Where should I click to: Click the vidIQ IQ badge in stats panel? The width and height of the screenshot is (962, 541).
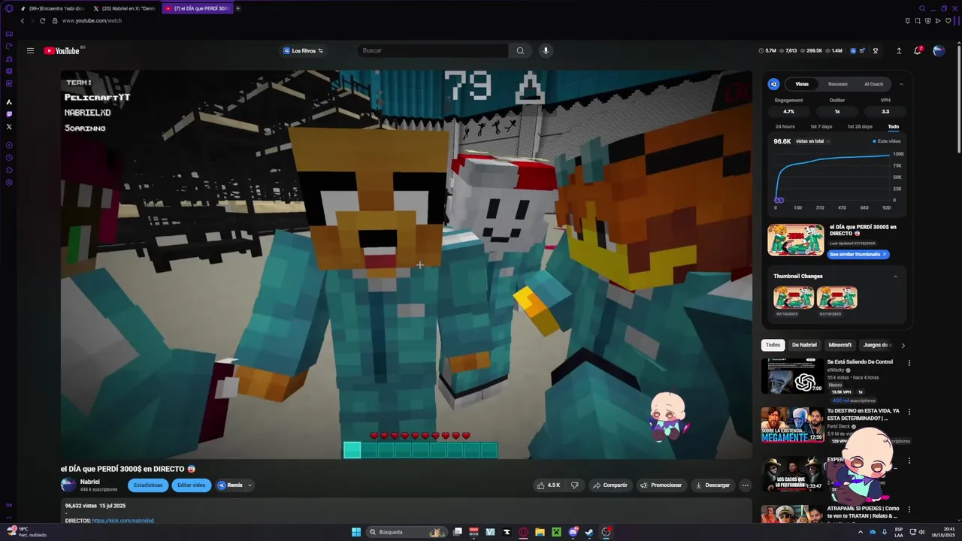774,84
